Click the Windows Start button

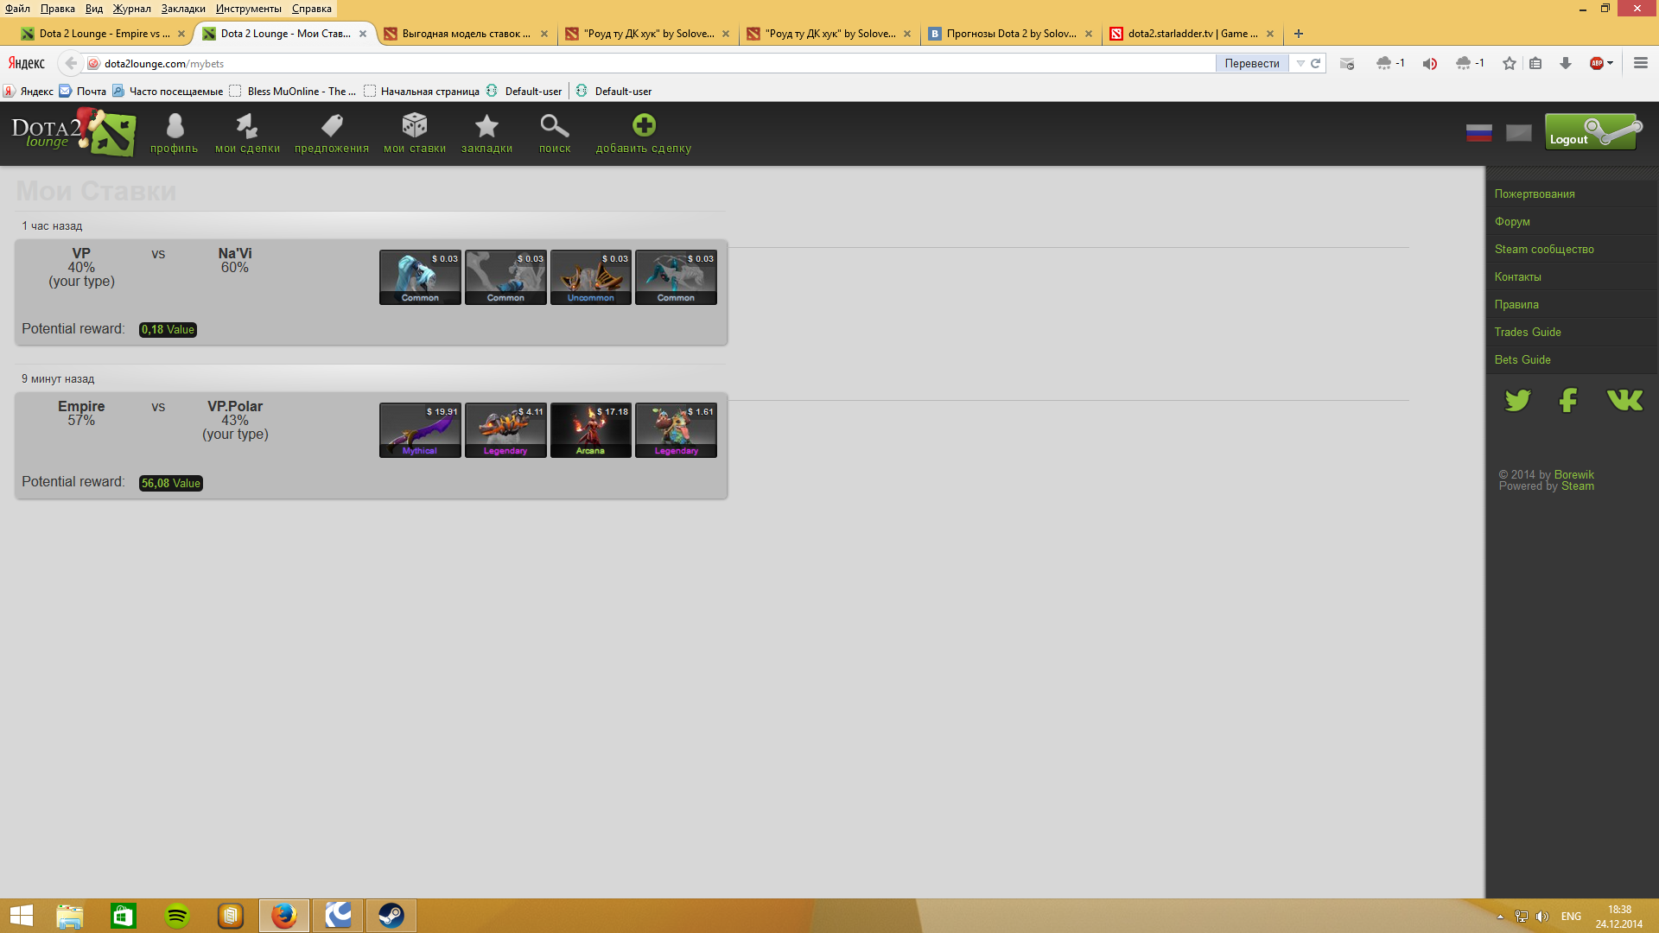(x=21, y=916)
